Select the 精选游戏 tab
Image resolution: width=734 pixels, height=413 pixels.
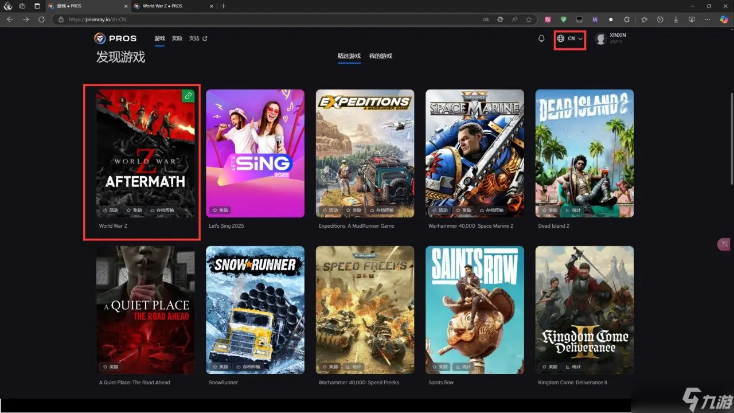[349, 56]
